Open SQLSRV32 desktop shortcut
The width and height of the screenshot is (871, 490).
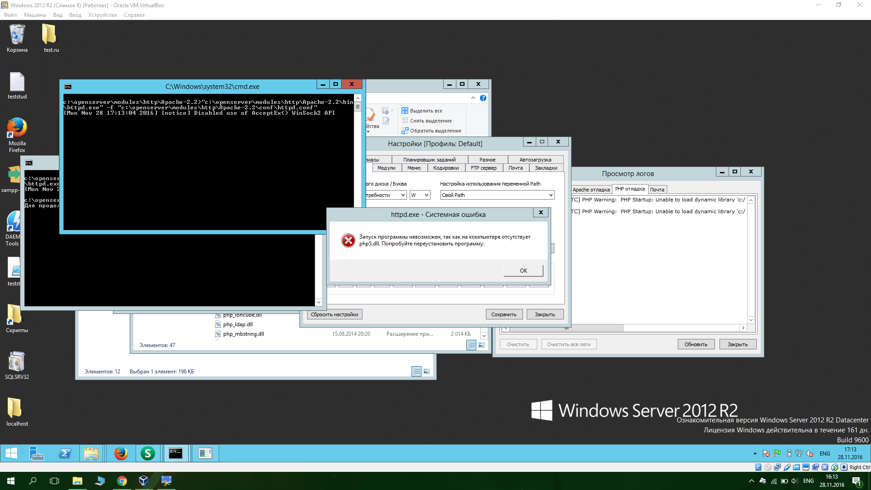point(17,363)
